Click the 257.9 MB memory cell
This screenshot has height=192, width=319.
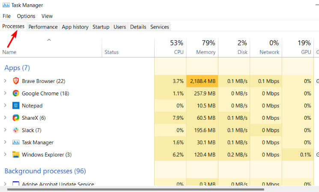(x=202, y=94)
